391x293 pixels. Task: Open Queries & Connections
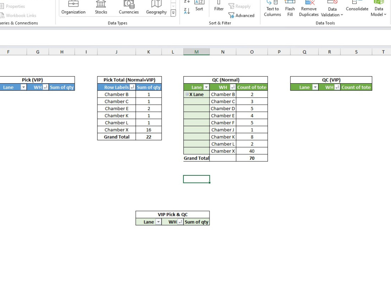(18, 23)
